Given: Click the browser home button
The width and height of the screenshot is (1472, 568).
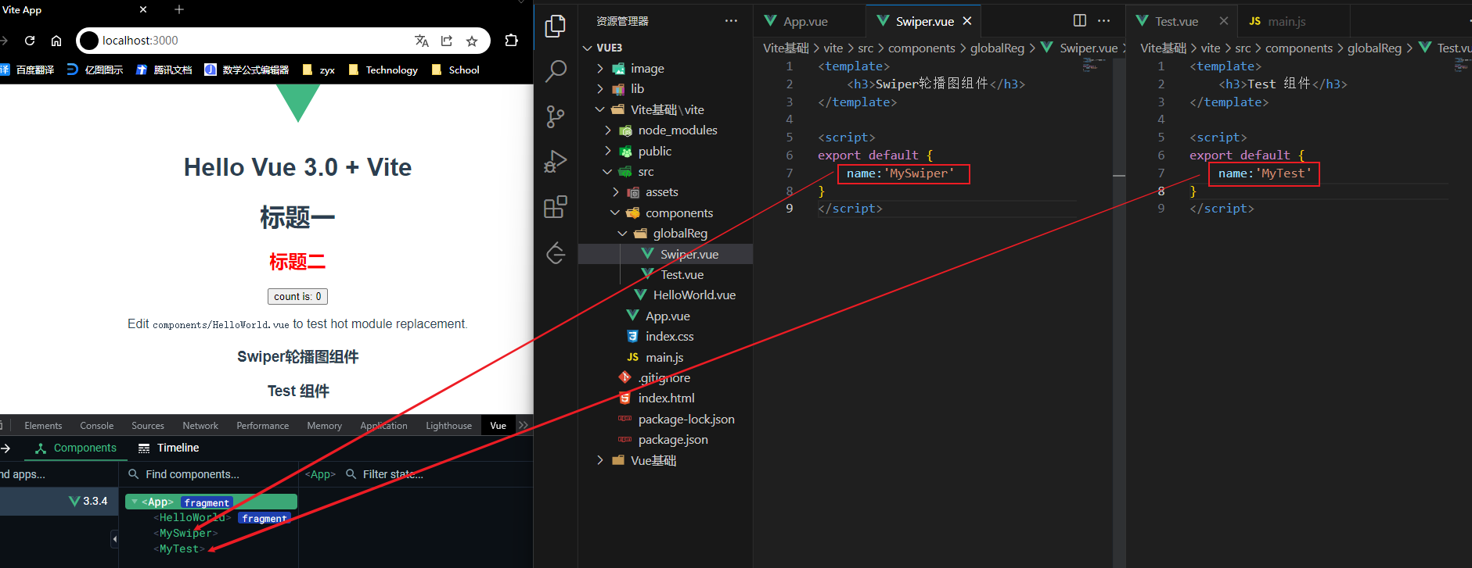Looking at the screenshot, I should click(x=56, y=41).
